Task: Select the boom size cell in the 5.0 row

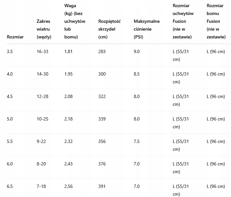Action: click(216, 119)
